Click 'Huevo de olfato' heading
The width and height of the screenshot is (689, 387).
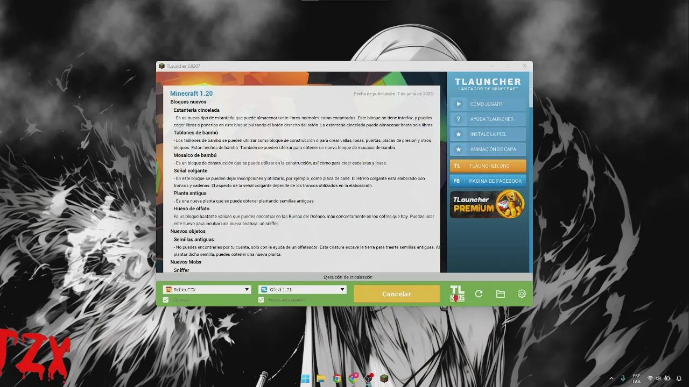point(191,209)
